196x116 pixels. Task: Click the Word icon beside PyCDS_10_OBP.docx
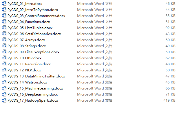point(4,58)
